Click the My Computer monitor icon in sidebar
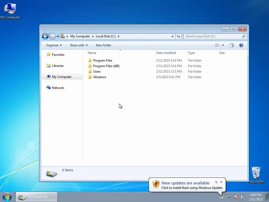 click(x=49, y=77)
